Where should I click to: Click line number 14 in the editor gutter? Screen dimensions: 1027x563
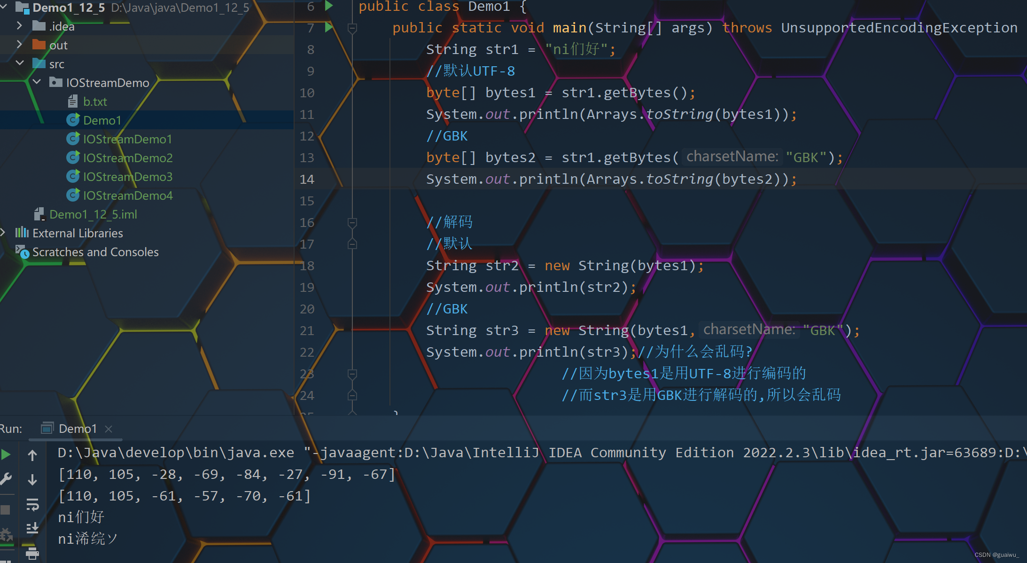[x=307, y=179]
